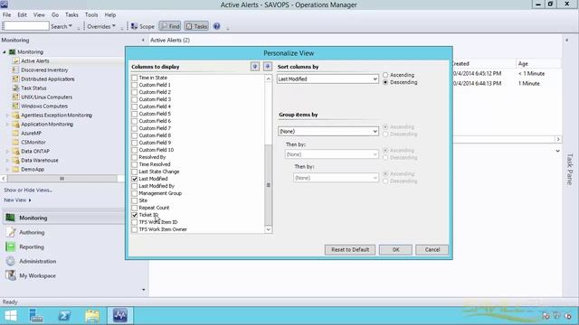Switch to the My Workspace icon
Screen dimensions: 579x325
10,275
